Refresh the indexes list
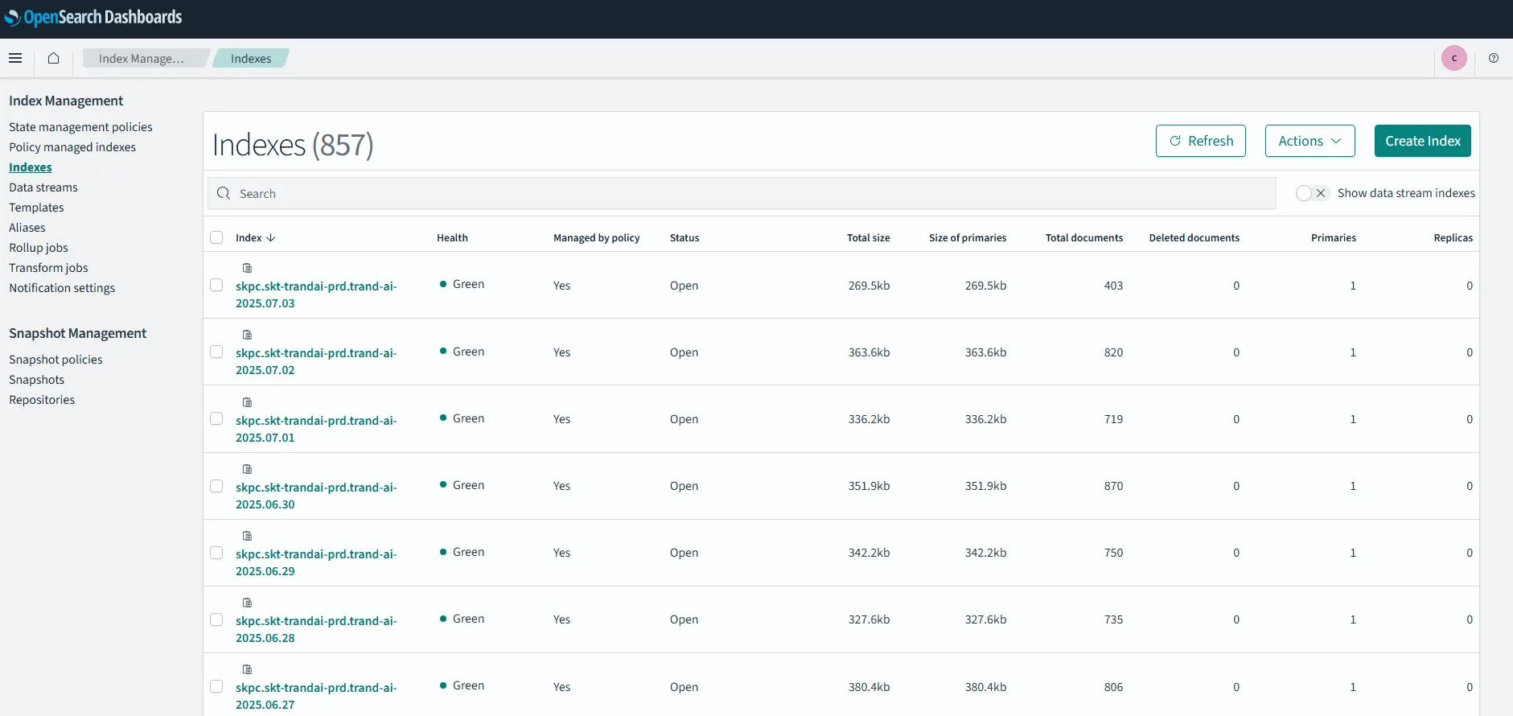The height and width of the screenshot is (716, 1513). 1200,141
